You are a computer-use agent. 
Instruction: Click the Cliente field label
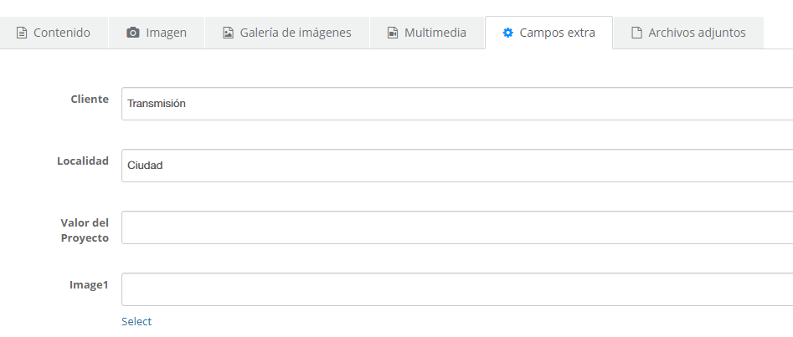tap(90, 99)
